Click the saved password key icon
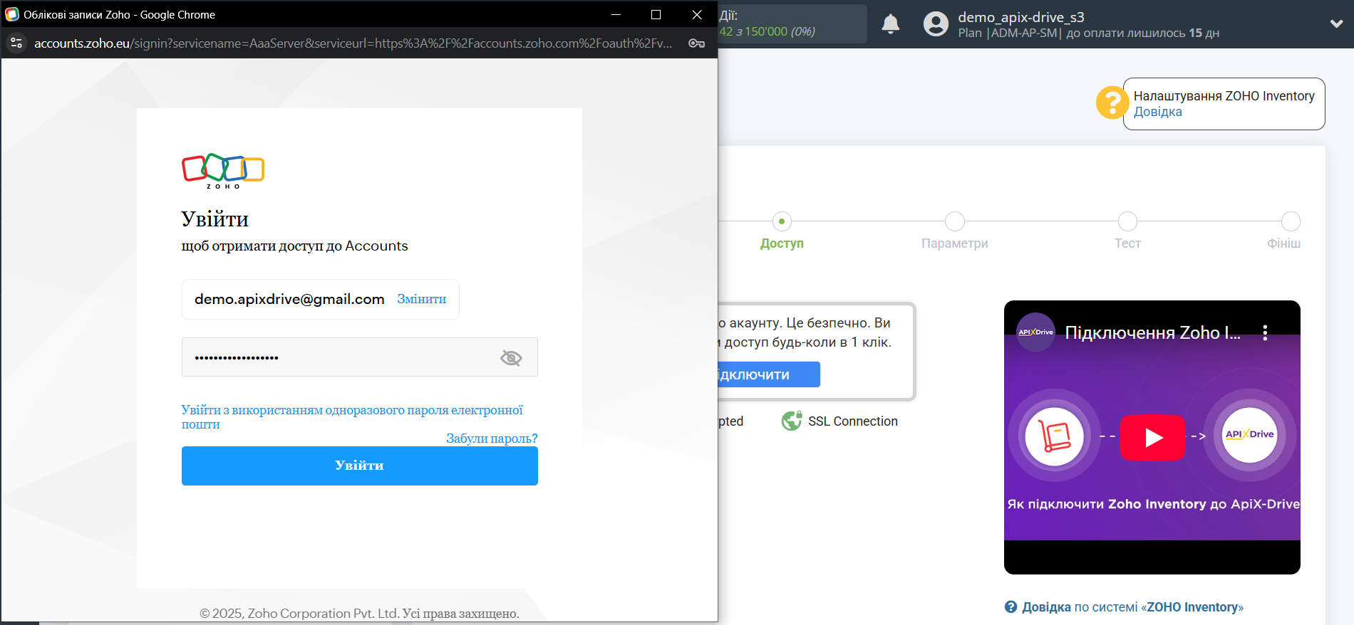The height and width of the screenshot is (625, 1354). click(x=696, y=43)
